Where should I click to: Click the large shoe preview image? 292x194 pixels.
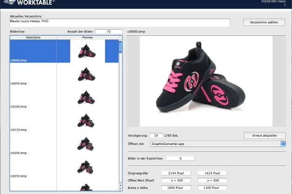click(206, 81)
